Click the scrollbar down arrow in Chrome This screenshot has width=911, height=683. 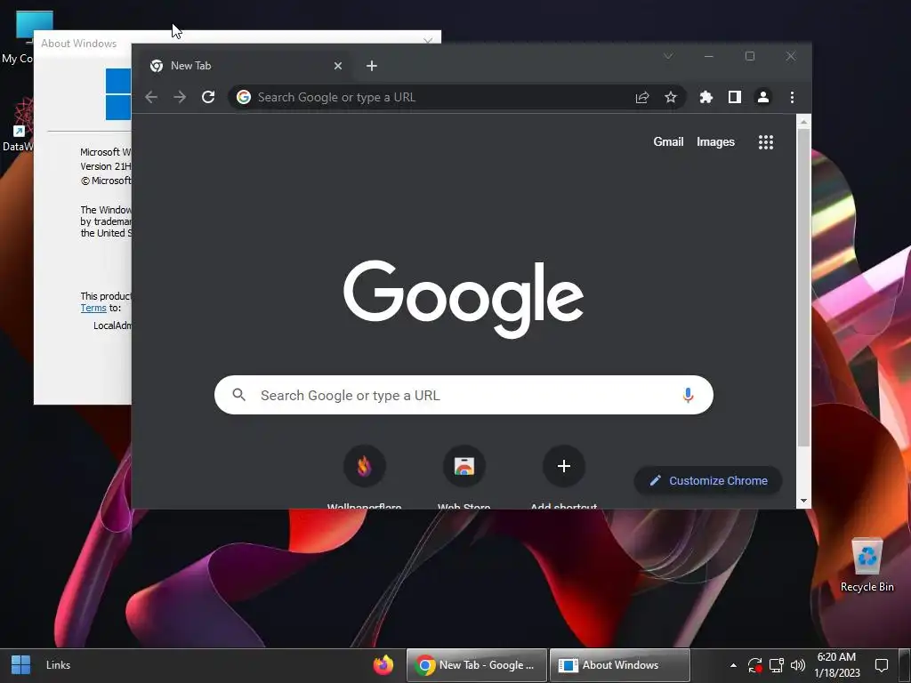[x=803, y=501]
